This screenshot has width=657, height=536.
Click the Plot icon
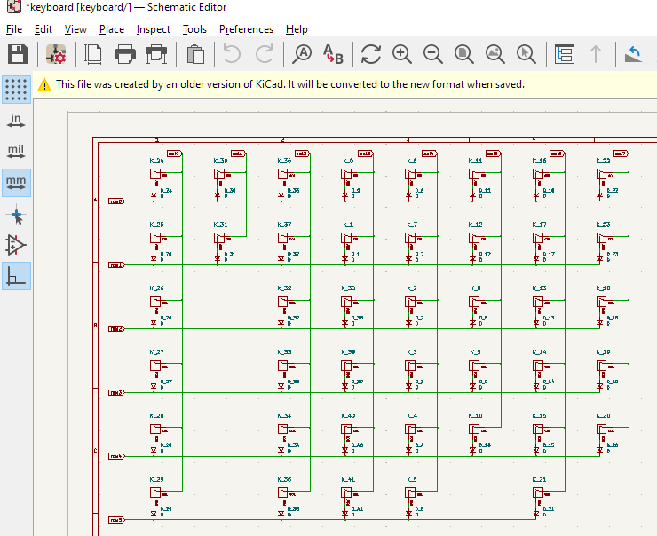coord(156,54)
